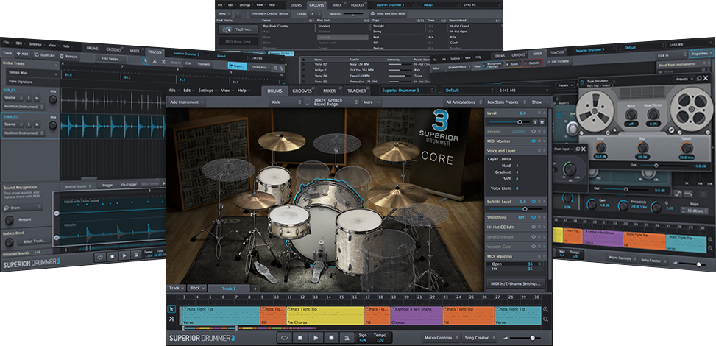Open Song Creator panel in front window
The height and width of the screenshot is (346, 716).
[478, 338]
